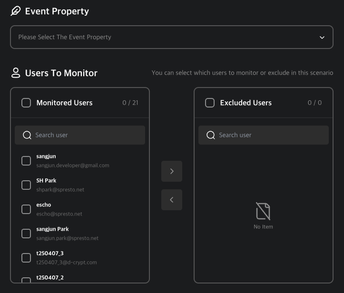Click the feather icon beside Event Property
This screenshot has width=344, height=293.
click(16, 11)
